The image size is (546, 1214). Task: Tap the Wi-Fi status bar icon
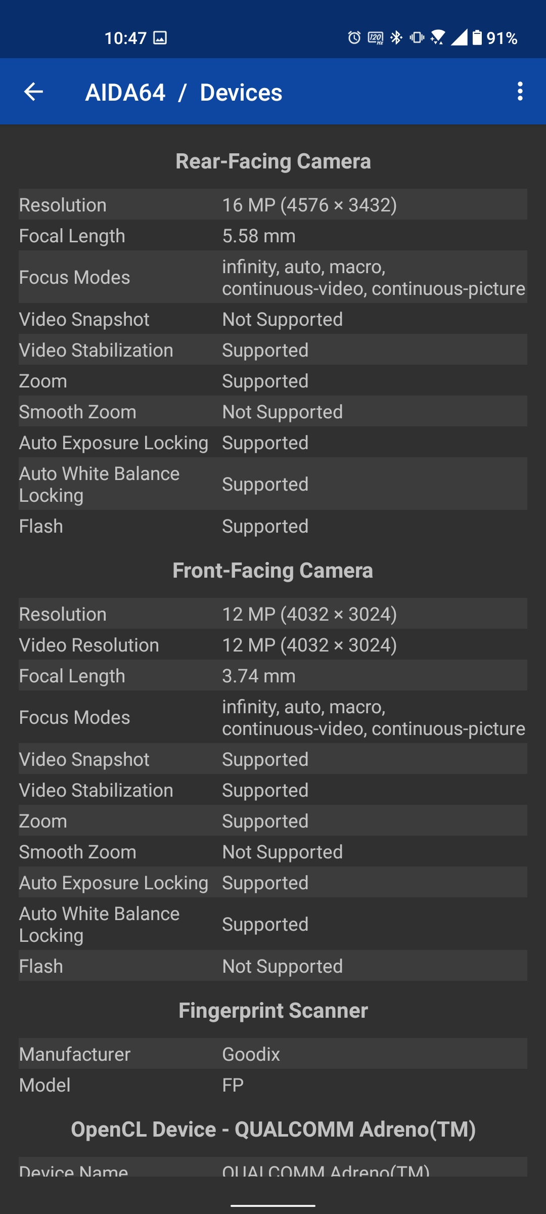tap(438, 37)
